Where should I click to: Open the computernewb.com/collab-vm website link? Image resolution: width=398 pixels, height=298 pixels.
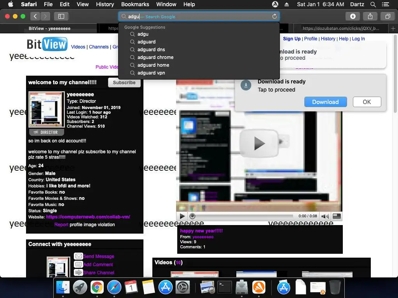(x=88, y=217)
